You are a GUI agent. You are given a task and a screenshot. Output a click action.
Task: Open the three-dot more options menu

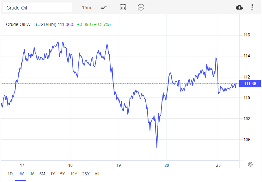click(x=252, y=7)
